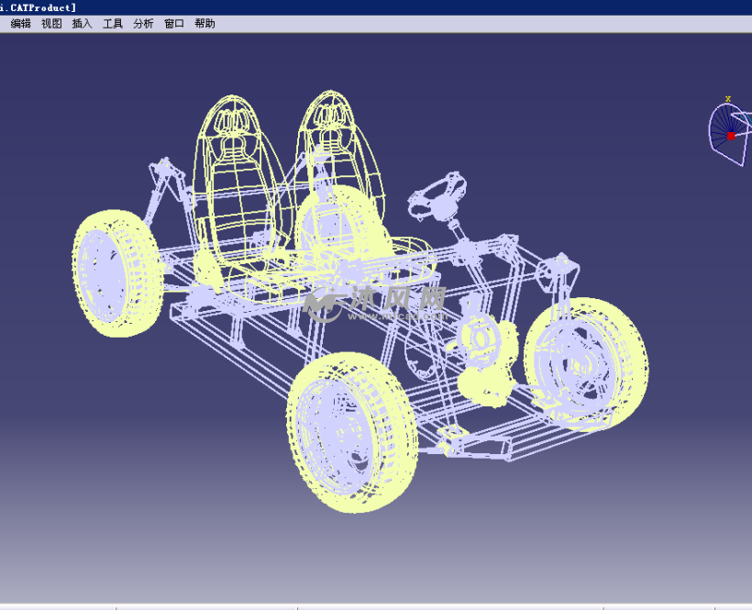
Task: Select the steering wheel in the model
Action: (434, 195)
